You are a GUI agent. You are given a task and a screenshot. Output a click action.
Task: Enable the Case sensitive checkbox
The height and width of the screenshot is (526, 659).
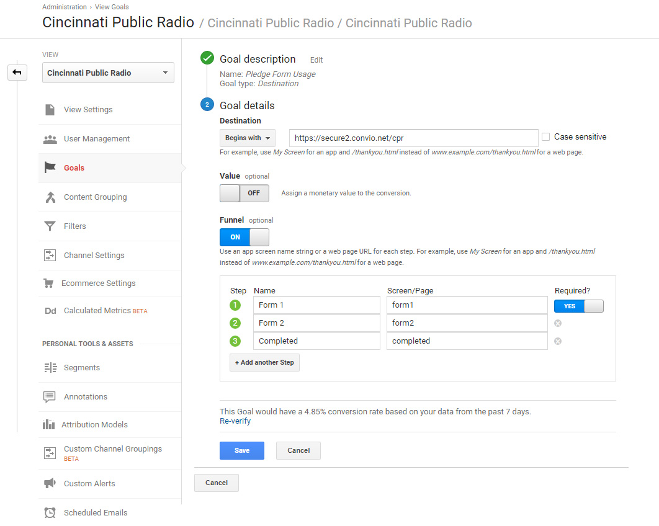[x=545, y=137]
